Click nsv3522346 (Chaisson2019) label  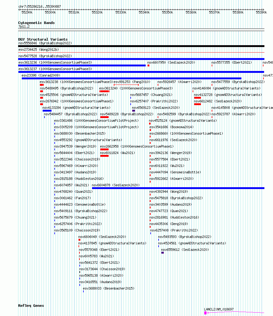point(77,159)
